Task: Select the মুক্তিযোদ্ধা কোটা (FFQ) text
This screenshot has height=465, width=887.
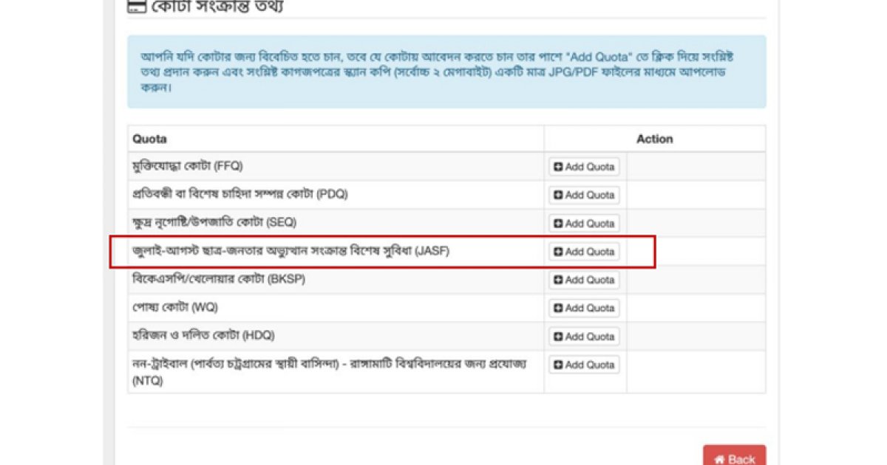Action: pos(188,166)
